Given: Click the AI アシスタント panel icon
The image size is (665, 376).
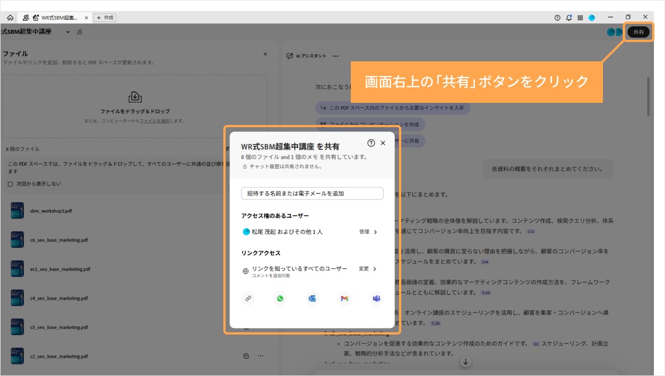Looking at the screenshot, I should 289,56.
